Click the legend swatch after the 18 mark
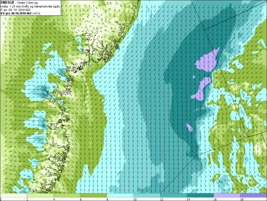This screenshot has height=201, width=267. click(x=254, y=195)
